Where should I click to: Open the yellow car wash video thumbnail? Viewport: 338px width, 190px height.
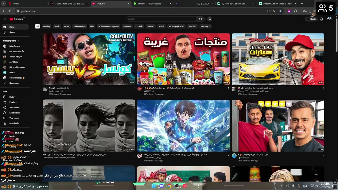[x=278, y=59]
